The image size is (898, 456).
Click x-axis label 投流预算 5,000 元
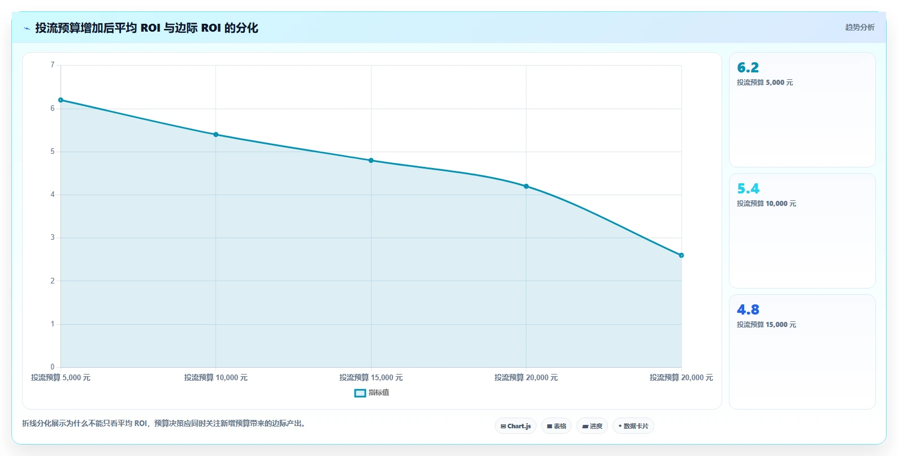pyautogui.click(x=61, y=377)
